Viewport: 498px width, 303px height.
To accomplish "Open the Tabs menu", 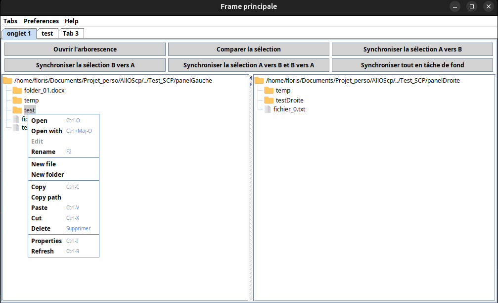I will coord(10,21).
